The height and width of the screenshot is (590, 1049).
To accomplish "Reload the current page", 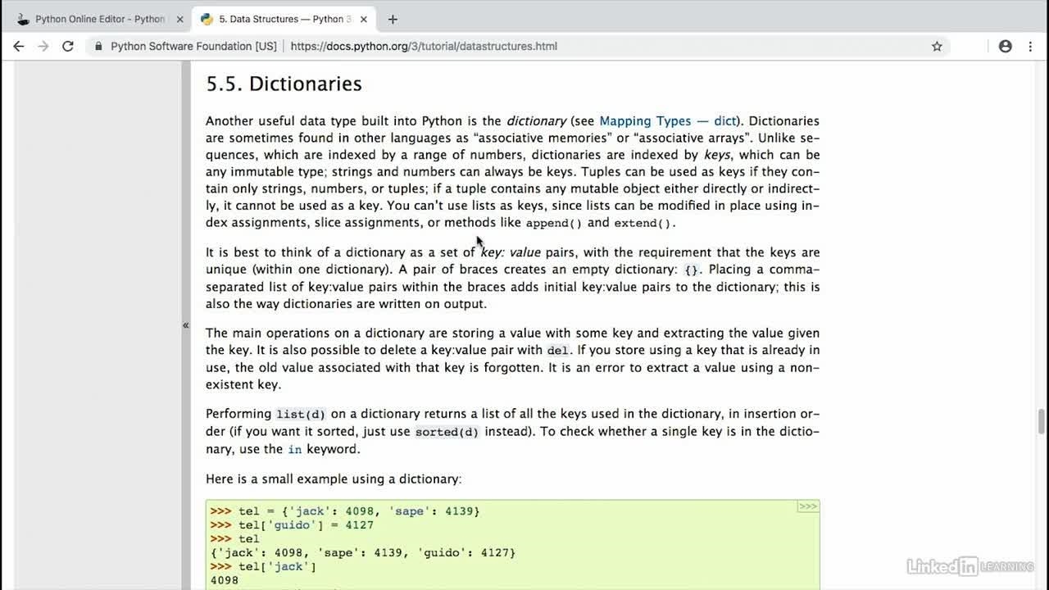I will [68, 47].
